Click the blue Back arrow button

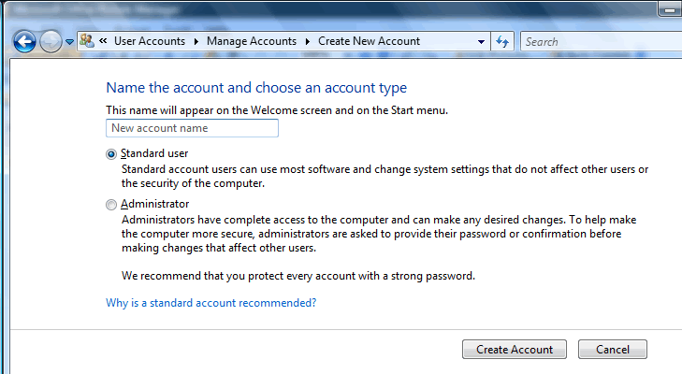25,41
